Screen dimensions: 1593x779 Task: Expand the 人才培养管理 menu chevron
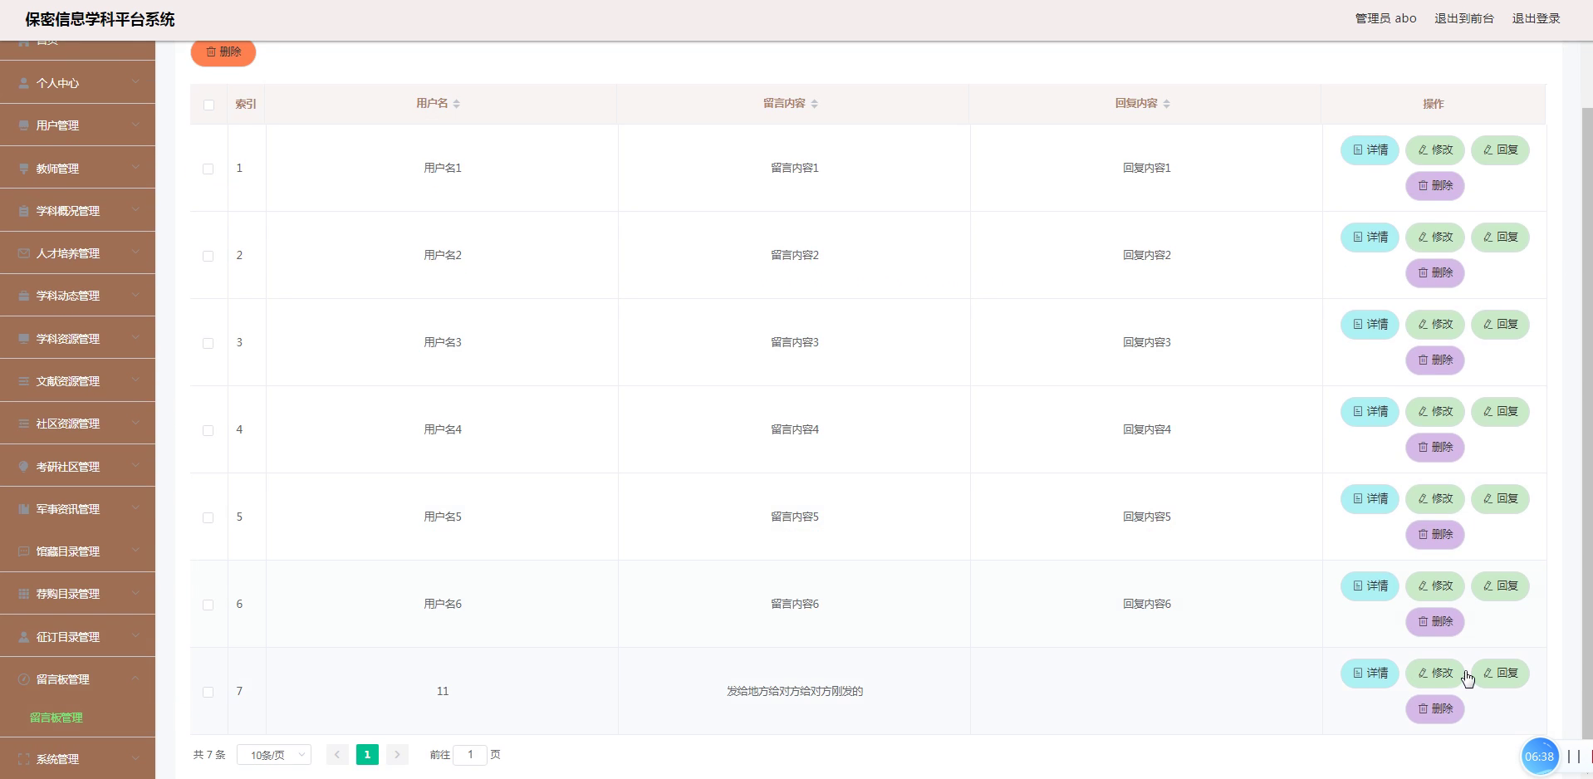coord(135,252)
